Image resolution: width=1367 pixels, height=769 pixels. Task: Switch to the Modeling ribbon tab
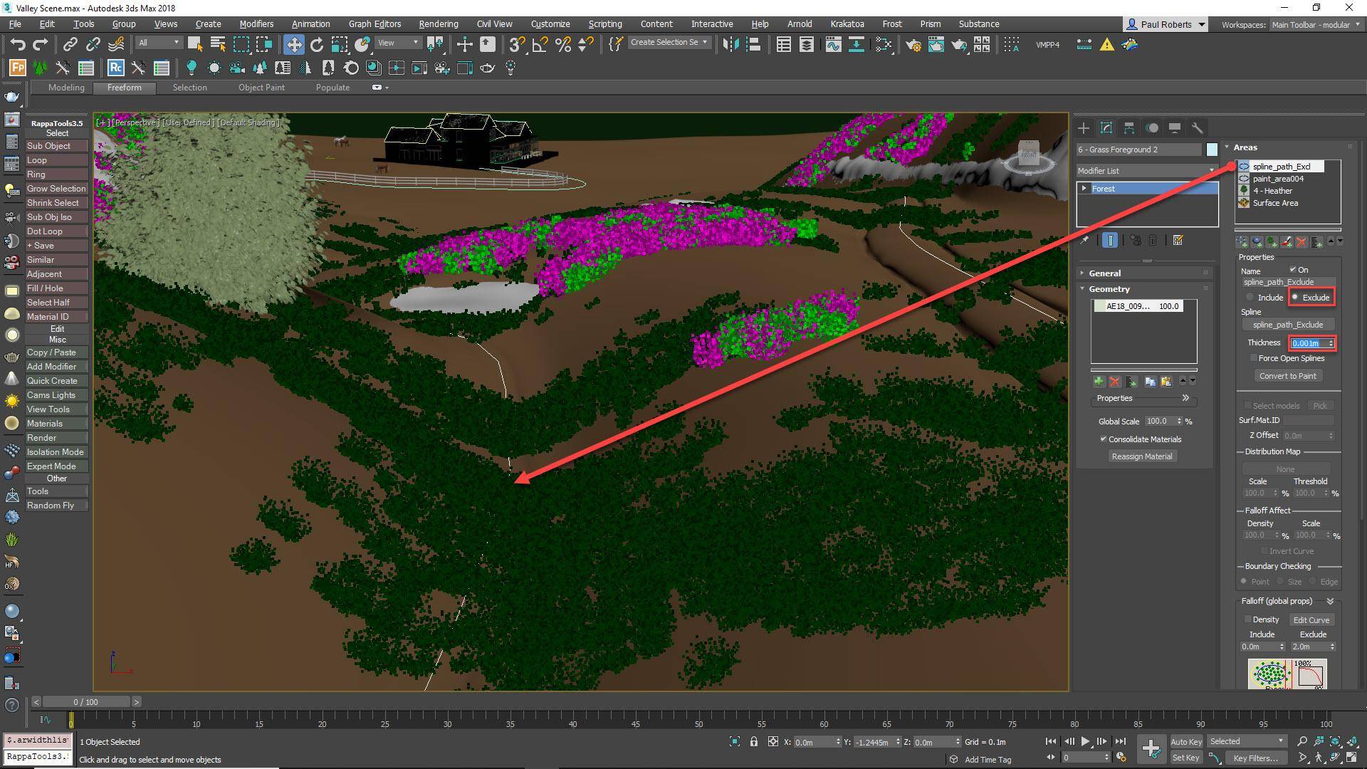66,88
